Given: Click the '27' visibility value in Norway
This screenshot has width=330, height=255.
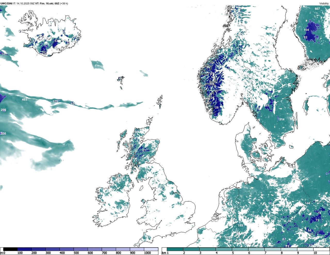Looking at the screenshot, I should [217, 91].
